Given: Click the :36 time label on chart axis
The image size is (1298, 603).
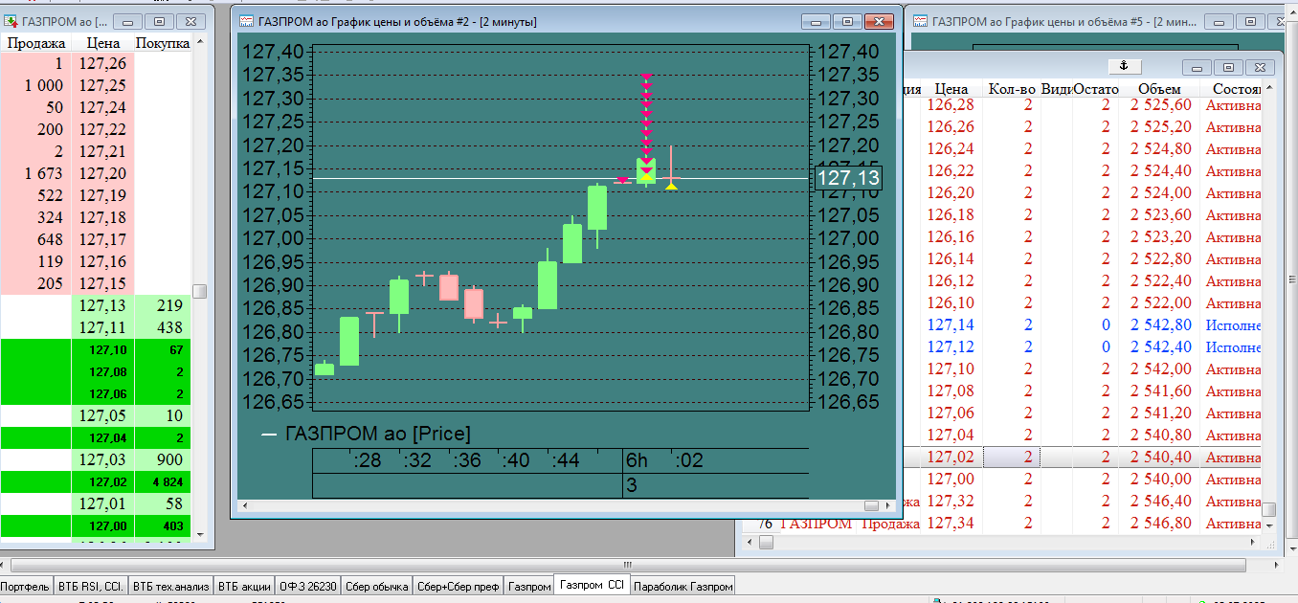Looking at the screenshot, I should click(467, 460).
